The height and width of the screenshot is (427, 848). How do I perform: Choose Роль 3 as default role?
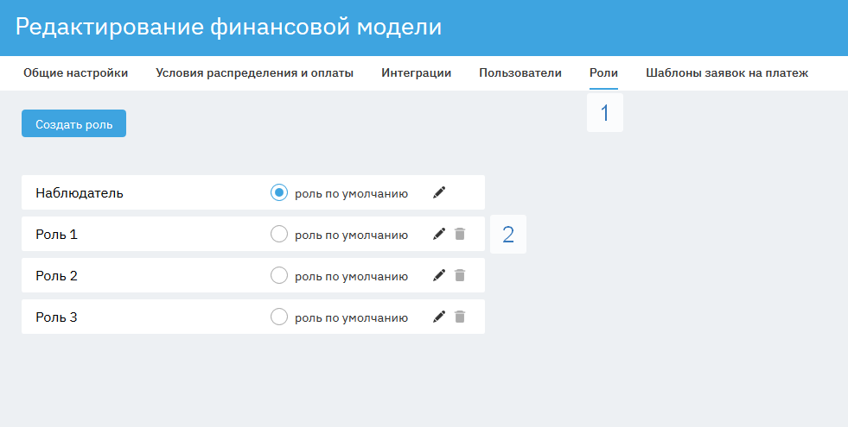(278, 317)
